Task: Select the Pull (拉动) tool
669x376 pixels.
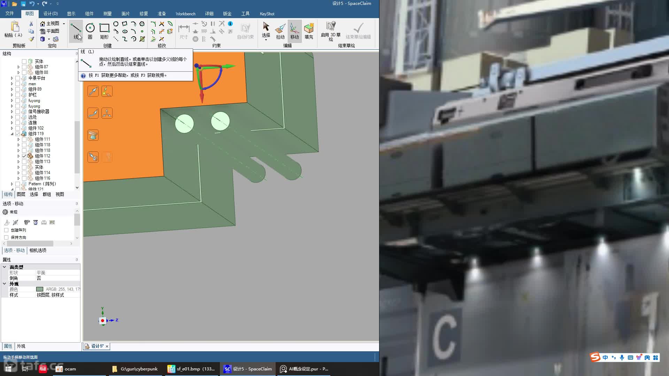Action: pos(280,31)
